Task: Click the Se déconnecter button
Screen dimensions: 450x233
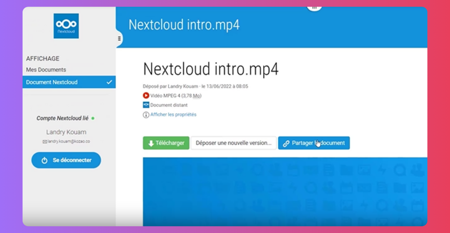Action: 66,160
